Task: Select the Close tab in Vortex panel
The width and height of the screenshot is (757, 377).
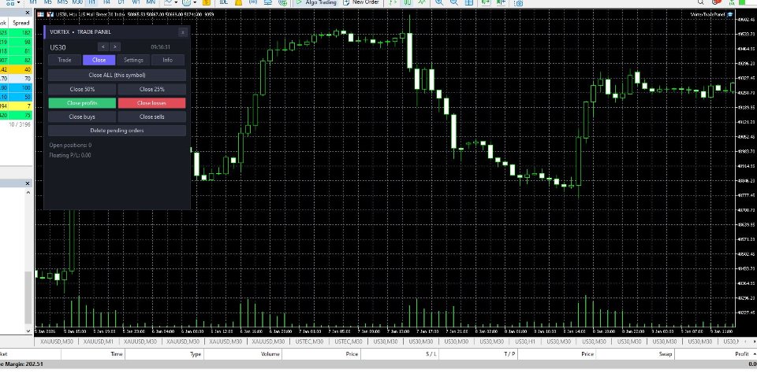Action: (99, 61)
